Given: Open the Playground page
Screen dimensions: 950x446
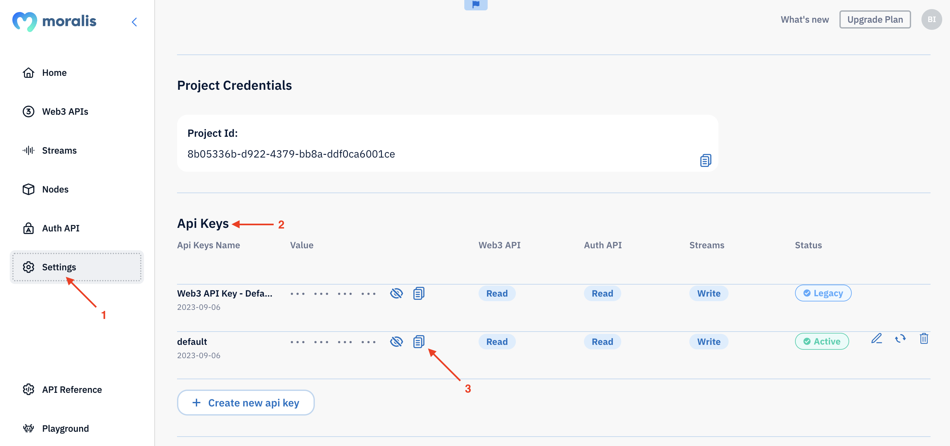Looking at the screenshot, I should click(77, 428).
